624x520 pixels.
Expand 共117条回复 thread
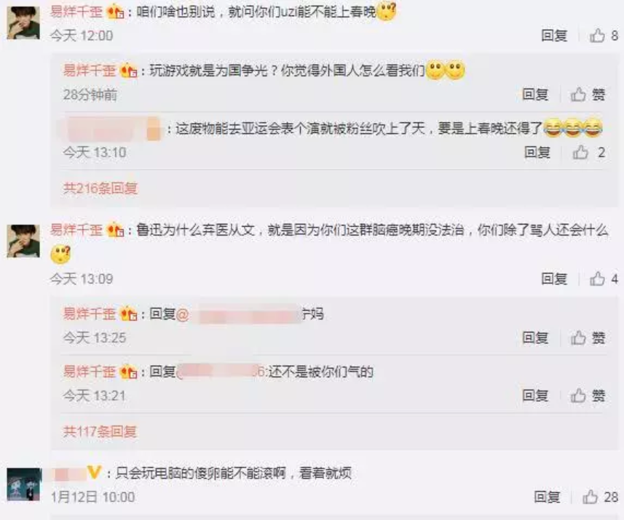pyautogui.click(x=100, y=431)
